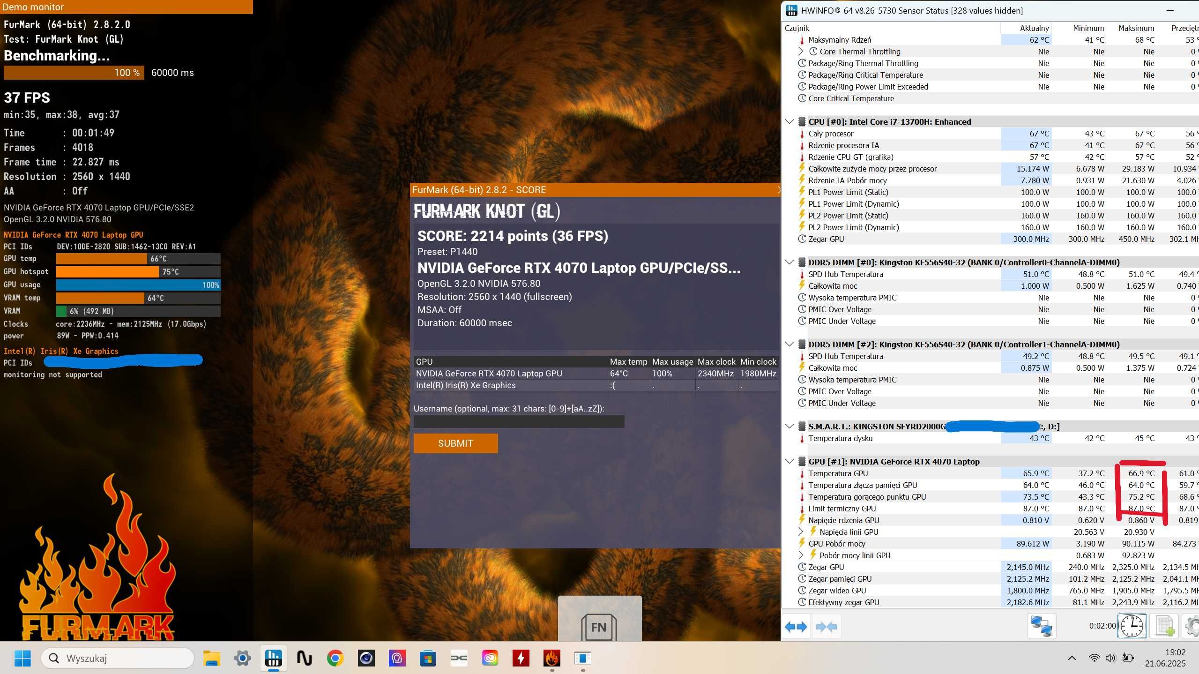This screenshot has height=674, width=1199.
Task: Click the expand-columns blue arrows button in HWiNFO
Action: [x=796, y=626]
